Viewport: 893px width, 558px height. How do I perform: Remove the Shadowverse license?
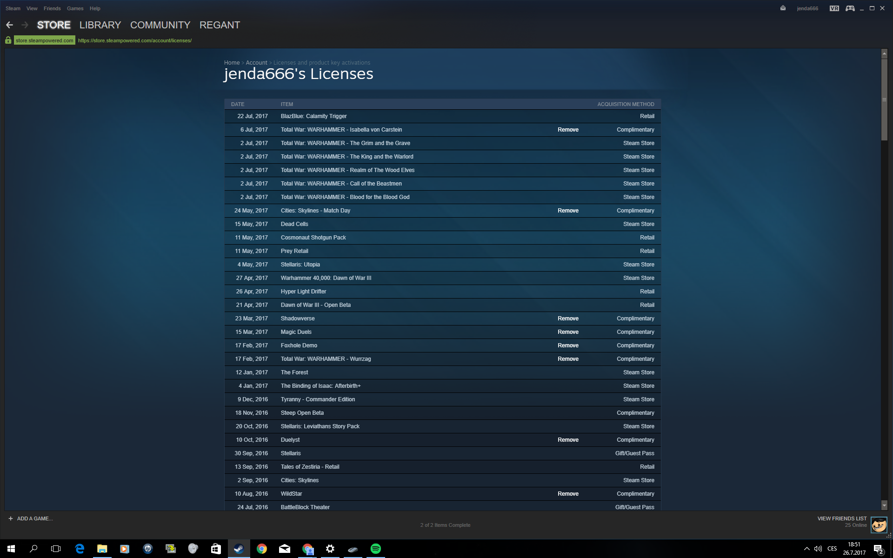point(568,319)
